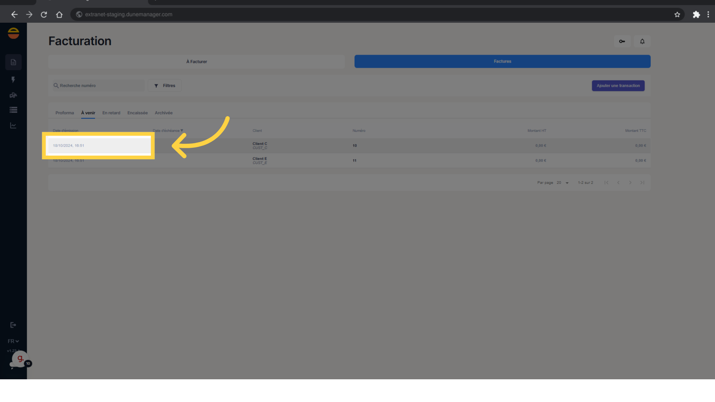Open the Encaissée tab
715x402 pixels.
click(x=137, y=113)
